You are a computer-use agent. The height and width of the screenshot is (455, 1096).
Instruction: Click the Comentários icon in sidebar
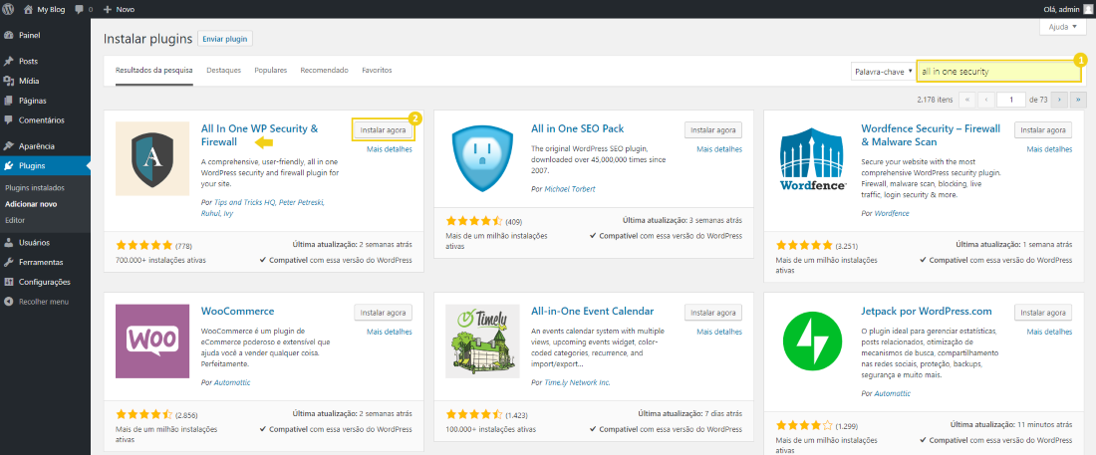coord(8,119)
